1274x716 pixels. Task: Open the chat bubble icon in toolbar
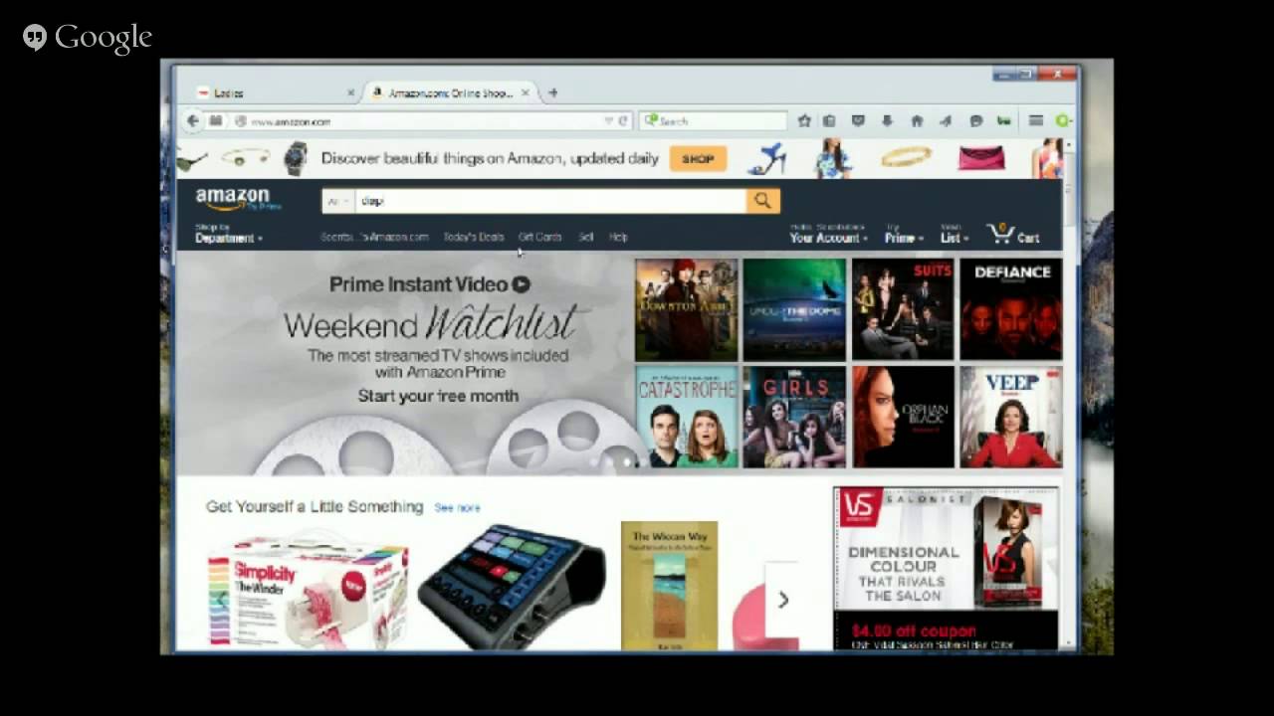click(x=975, y=120)
